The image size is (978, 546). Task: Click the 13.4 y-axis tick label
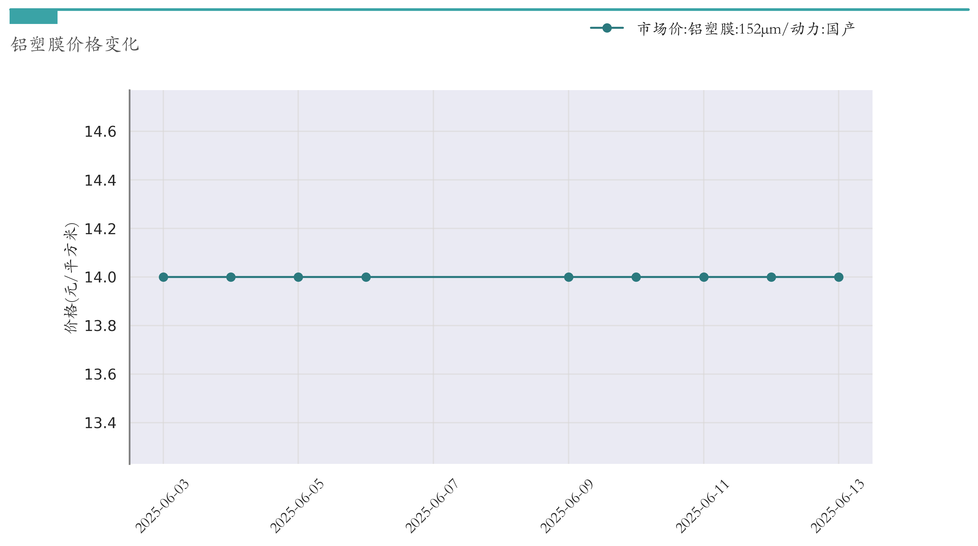[x=100, y=423]
